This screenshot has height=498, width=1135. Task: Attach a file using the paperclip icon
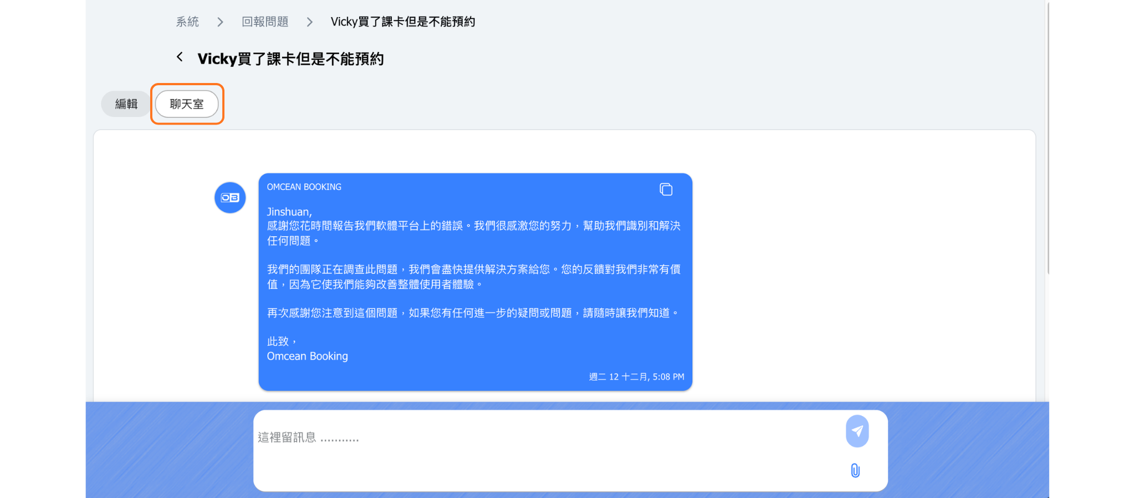(x=855, y=470)
